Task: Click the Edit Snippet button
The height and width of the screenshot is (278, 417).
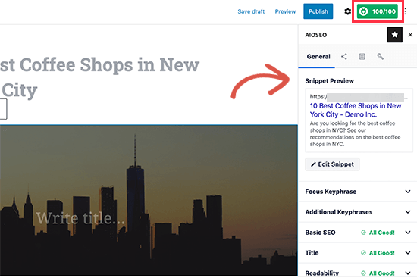Action: coord(332,164)
